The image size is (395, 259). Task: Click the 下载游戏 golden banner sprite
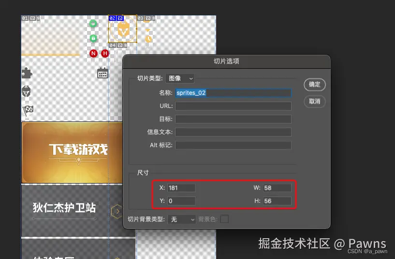point(73,152)
